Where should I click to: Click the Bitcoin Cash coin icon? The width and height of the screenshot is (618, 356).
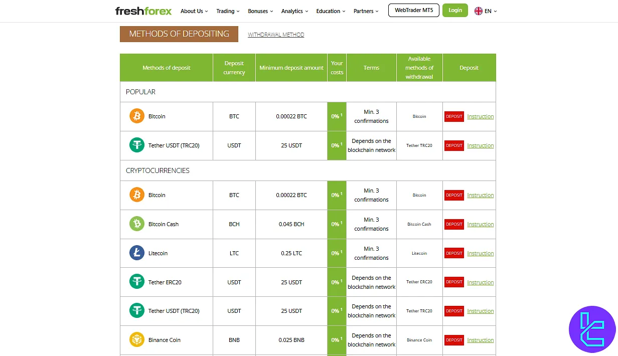point(136,224)
